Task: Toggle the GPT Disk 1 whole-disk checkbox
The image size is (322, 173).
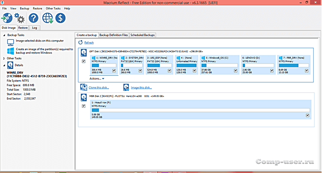Action: (84, 61)
